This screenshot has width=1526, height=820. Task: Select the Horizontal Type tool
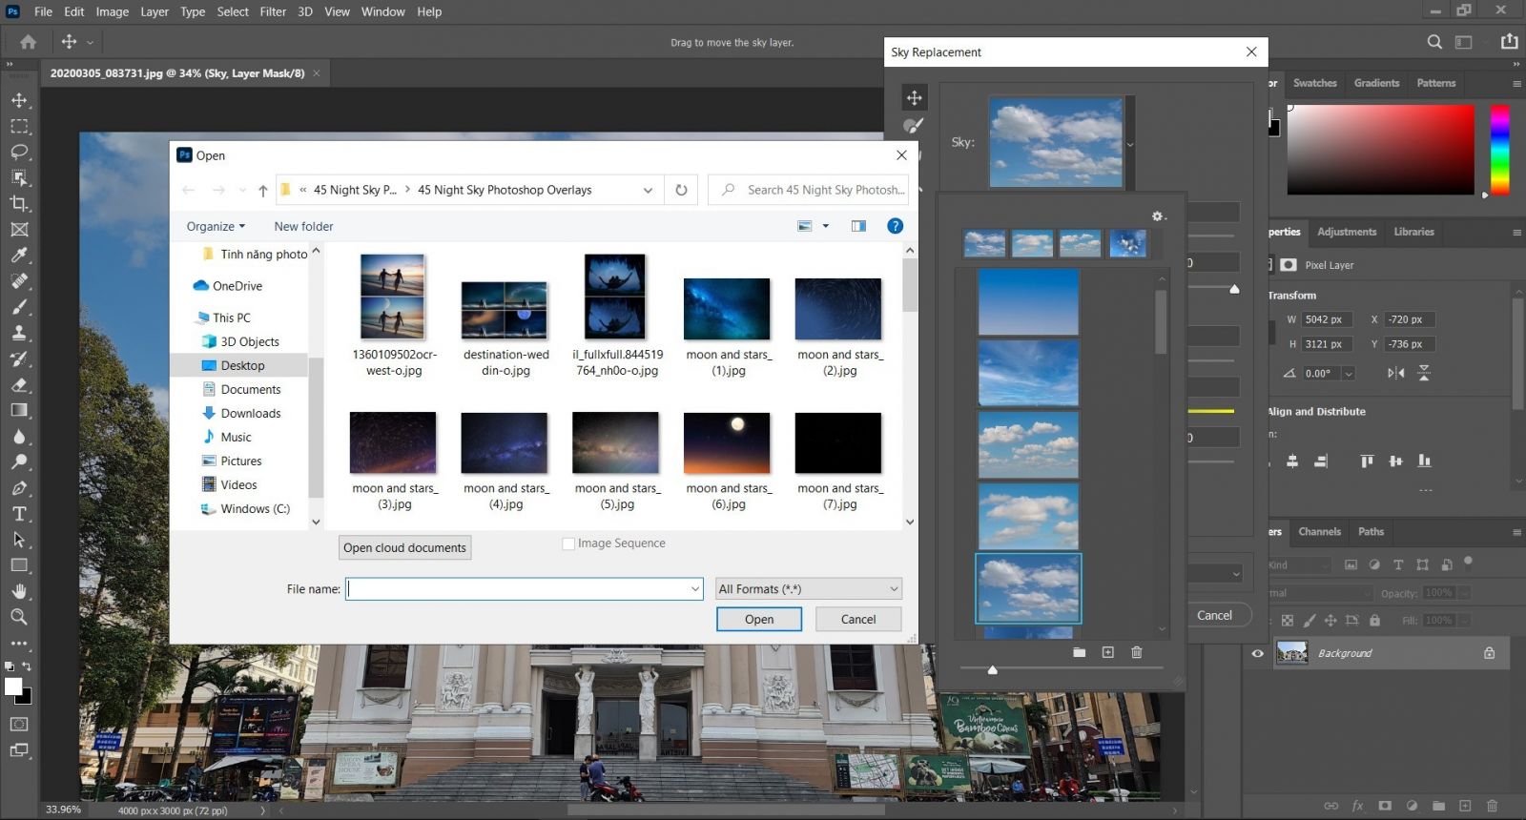[x=19, y=514]
